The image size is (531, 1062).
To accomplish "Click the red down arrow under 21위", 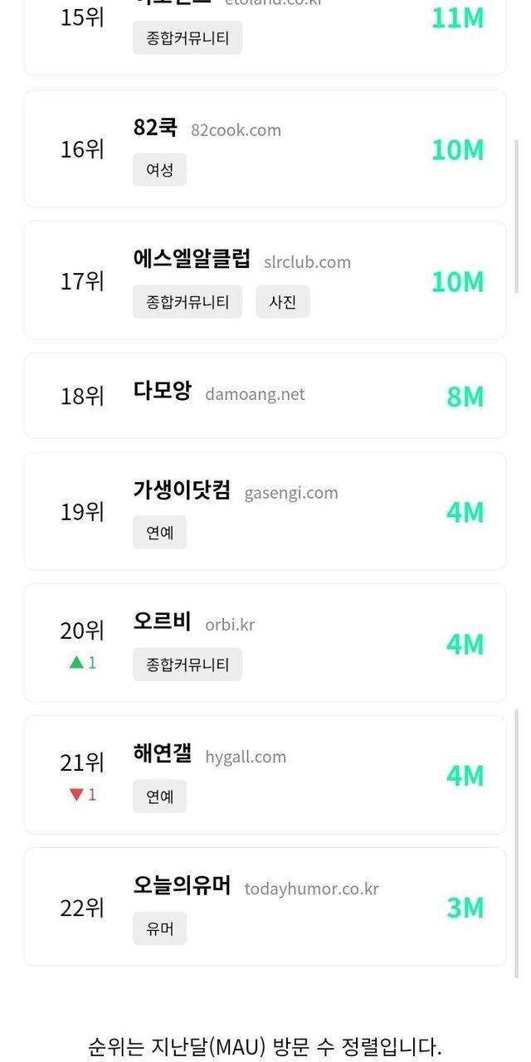I will click(x=76, y=794).
